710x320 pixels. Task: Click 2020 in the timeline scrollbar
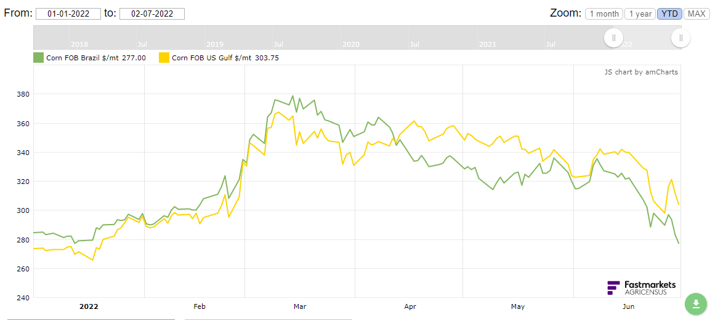pos(350,44)
